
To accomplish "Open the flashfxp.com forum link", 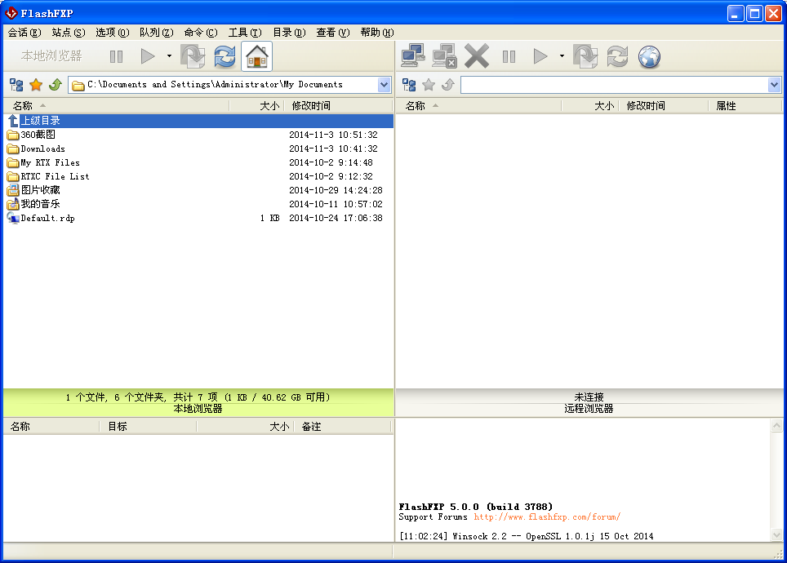I will coord(547,516).
